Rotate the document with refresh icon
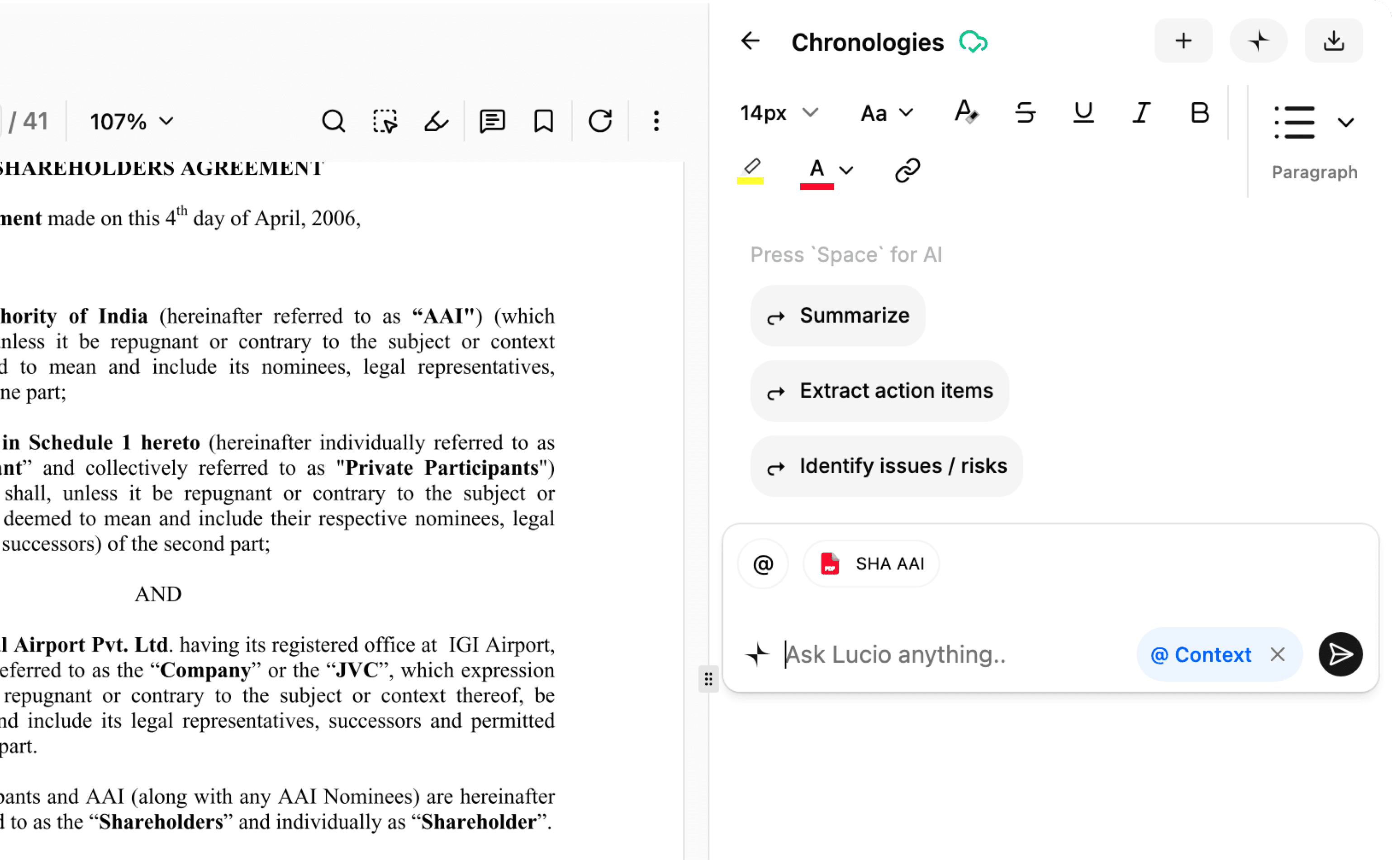Image resolution: width=1392 pixels, height=860 pixels. 600,121
